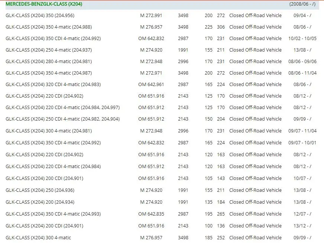Select Closed Off-Road Vehicle in 204.936 row
Viewport: 324px width, 243px height.
255,190
